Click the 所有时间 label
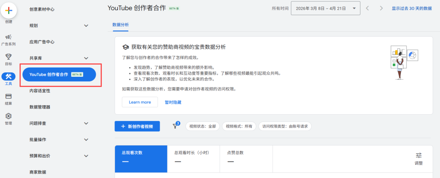Image resolution: width=440 pixels, height=178 pixels. click(280, 9)
